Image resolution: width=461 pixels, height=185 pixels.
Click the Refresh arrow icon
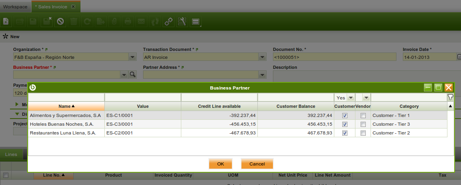pyautogui.click(x=87, y=21)
